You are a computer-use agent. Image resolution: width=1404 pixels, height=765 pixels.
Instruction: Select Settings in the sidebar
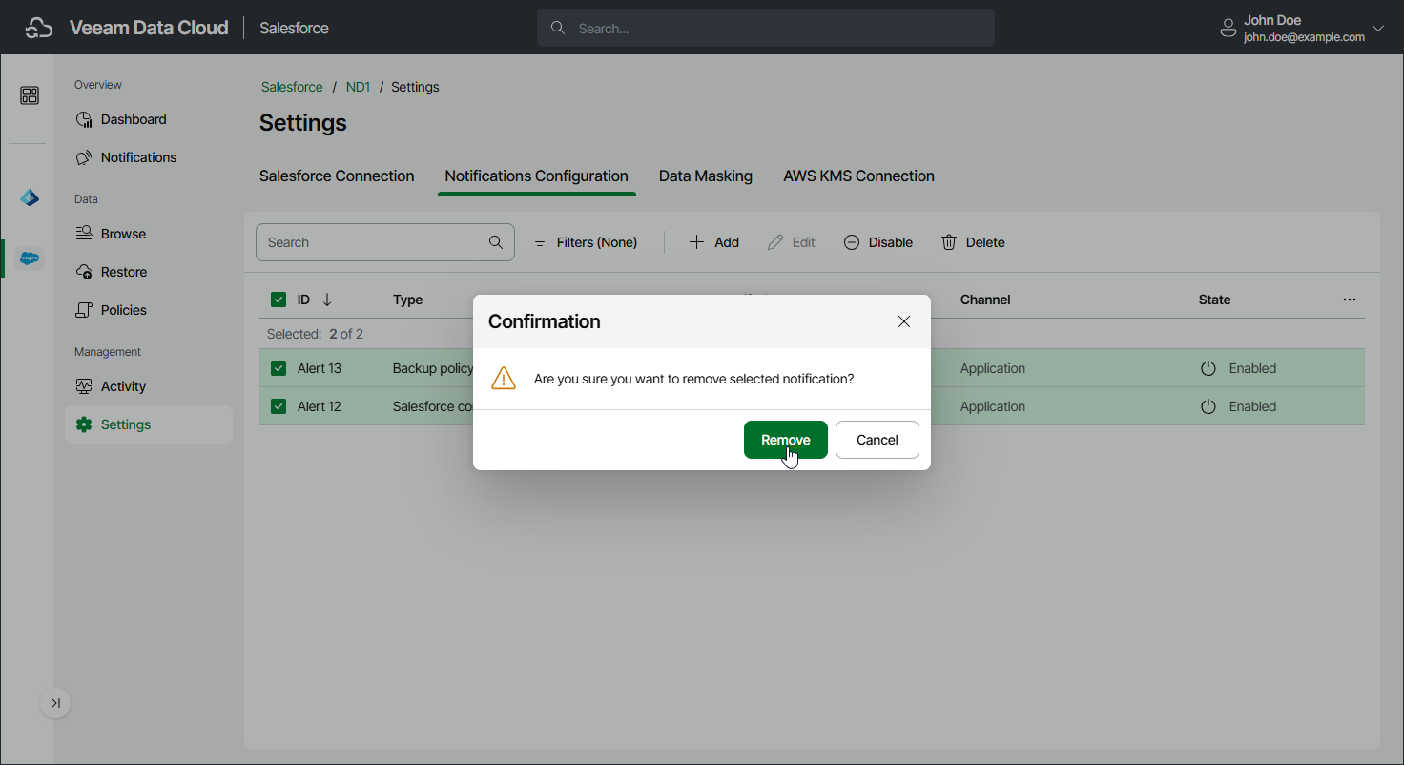149,424
